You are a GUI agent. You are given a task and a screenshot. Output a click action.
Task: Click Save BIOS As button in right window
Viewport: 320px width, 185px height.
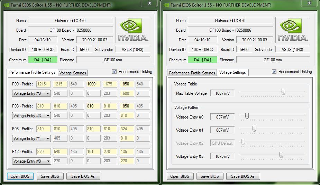(243, 176)
